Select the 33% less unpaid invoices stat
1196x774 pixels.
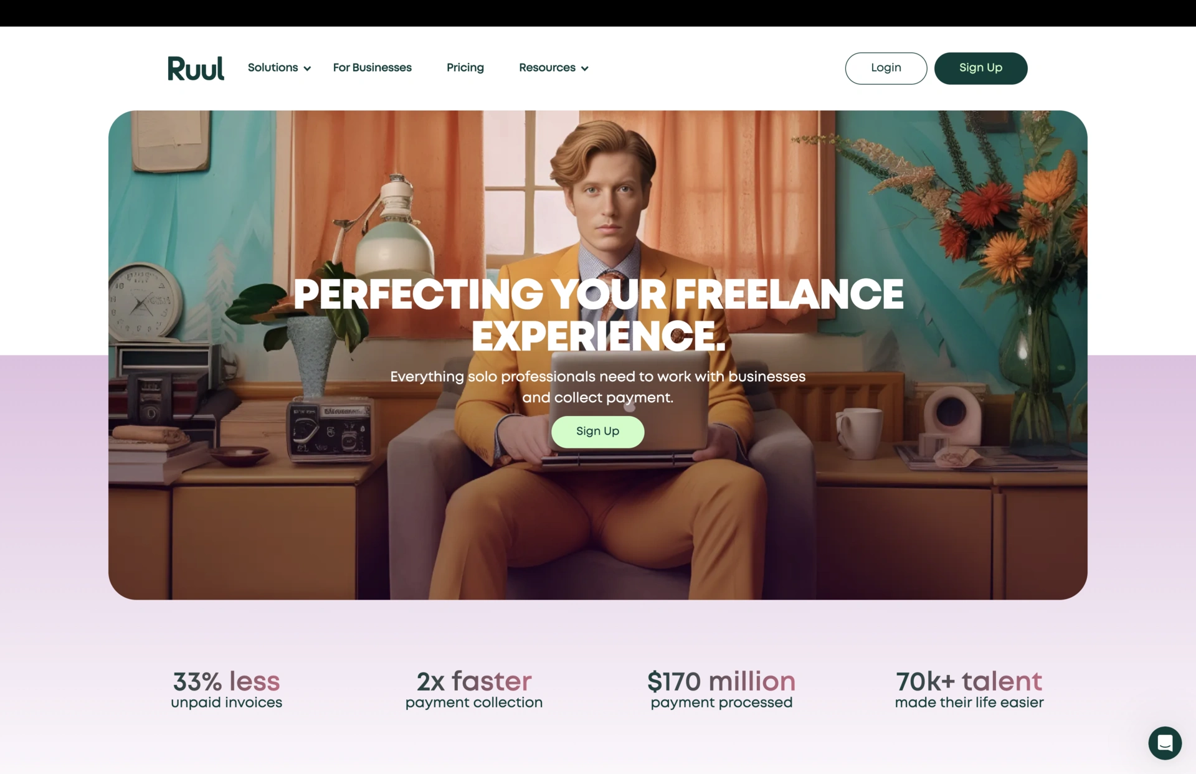pyautogui.click(x=226, y=690)
